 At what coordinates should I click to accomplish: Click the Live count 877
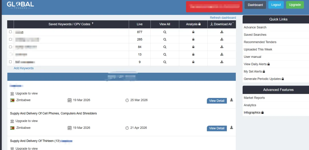pos(140,32)
